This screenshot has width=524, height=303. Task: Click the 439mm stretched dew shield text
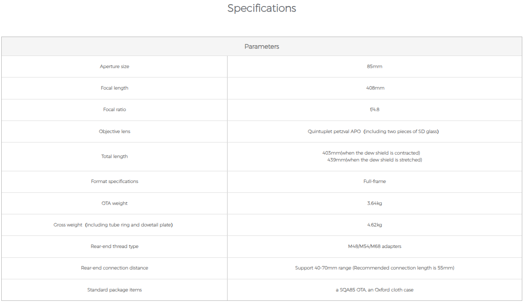(374, 160)
